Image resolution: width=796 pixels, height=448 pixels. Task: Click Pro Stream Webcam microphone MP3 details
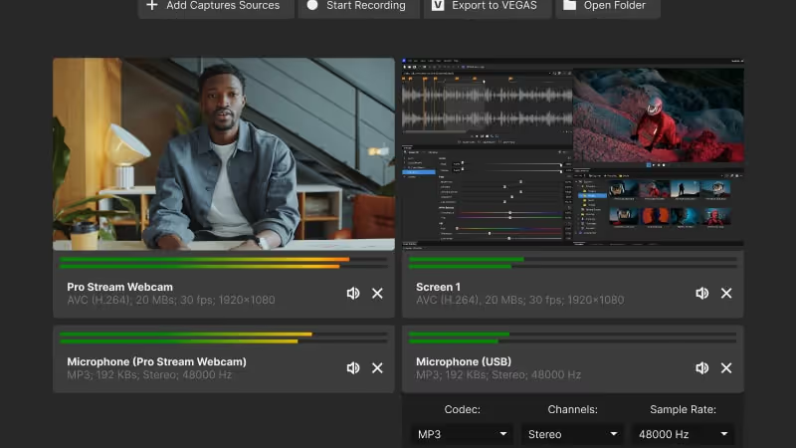(149, 375)
